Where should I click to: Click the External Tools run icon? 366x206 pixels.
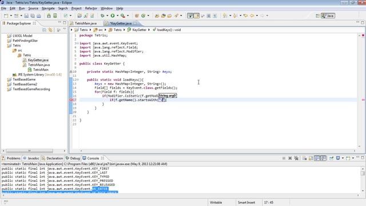coord(123,15)
